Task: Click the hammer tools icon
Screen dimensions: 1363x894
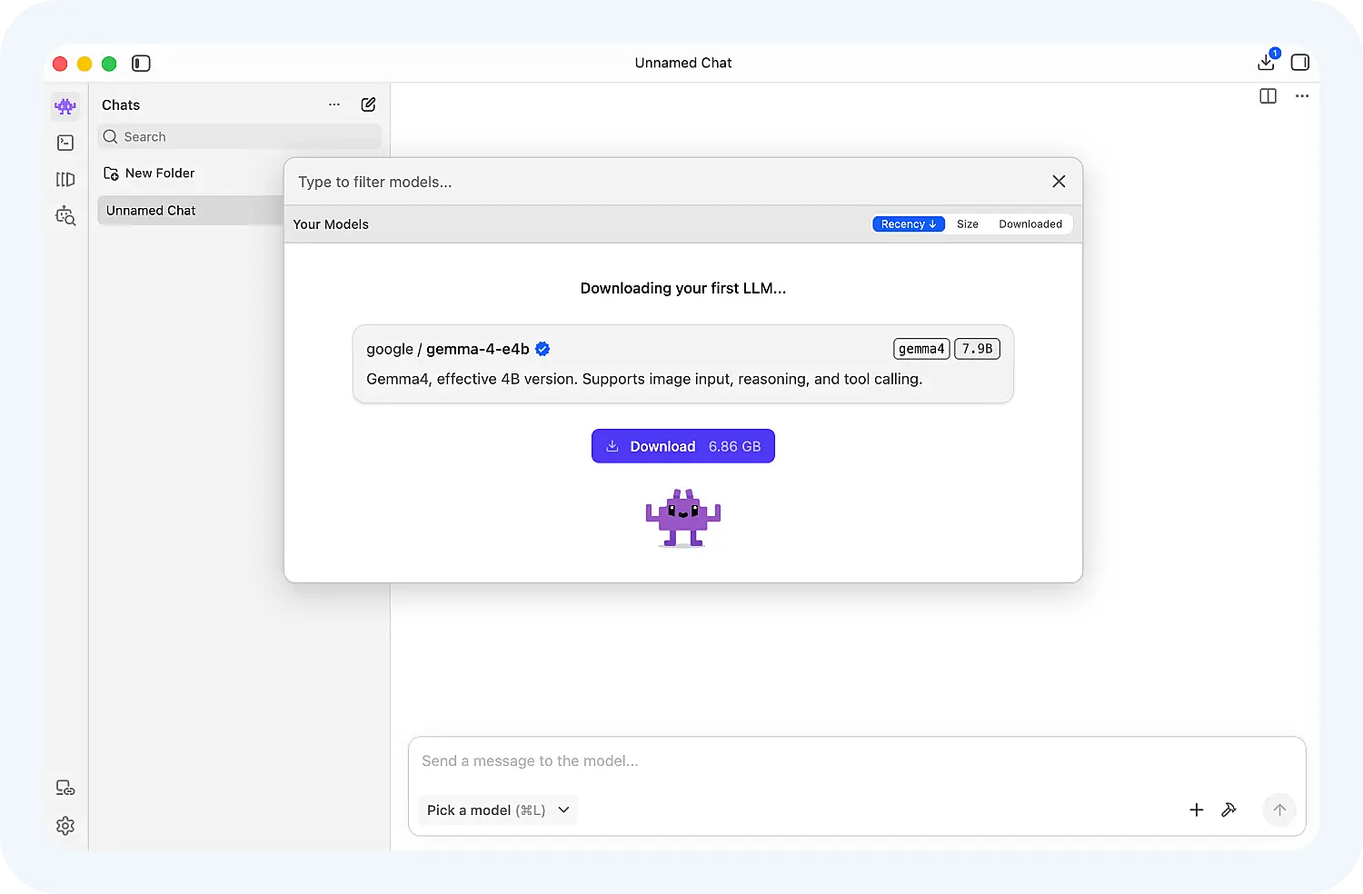Action: 1229,810
